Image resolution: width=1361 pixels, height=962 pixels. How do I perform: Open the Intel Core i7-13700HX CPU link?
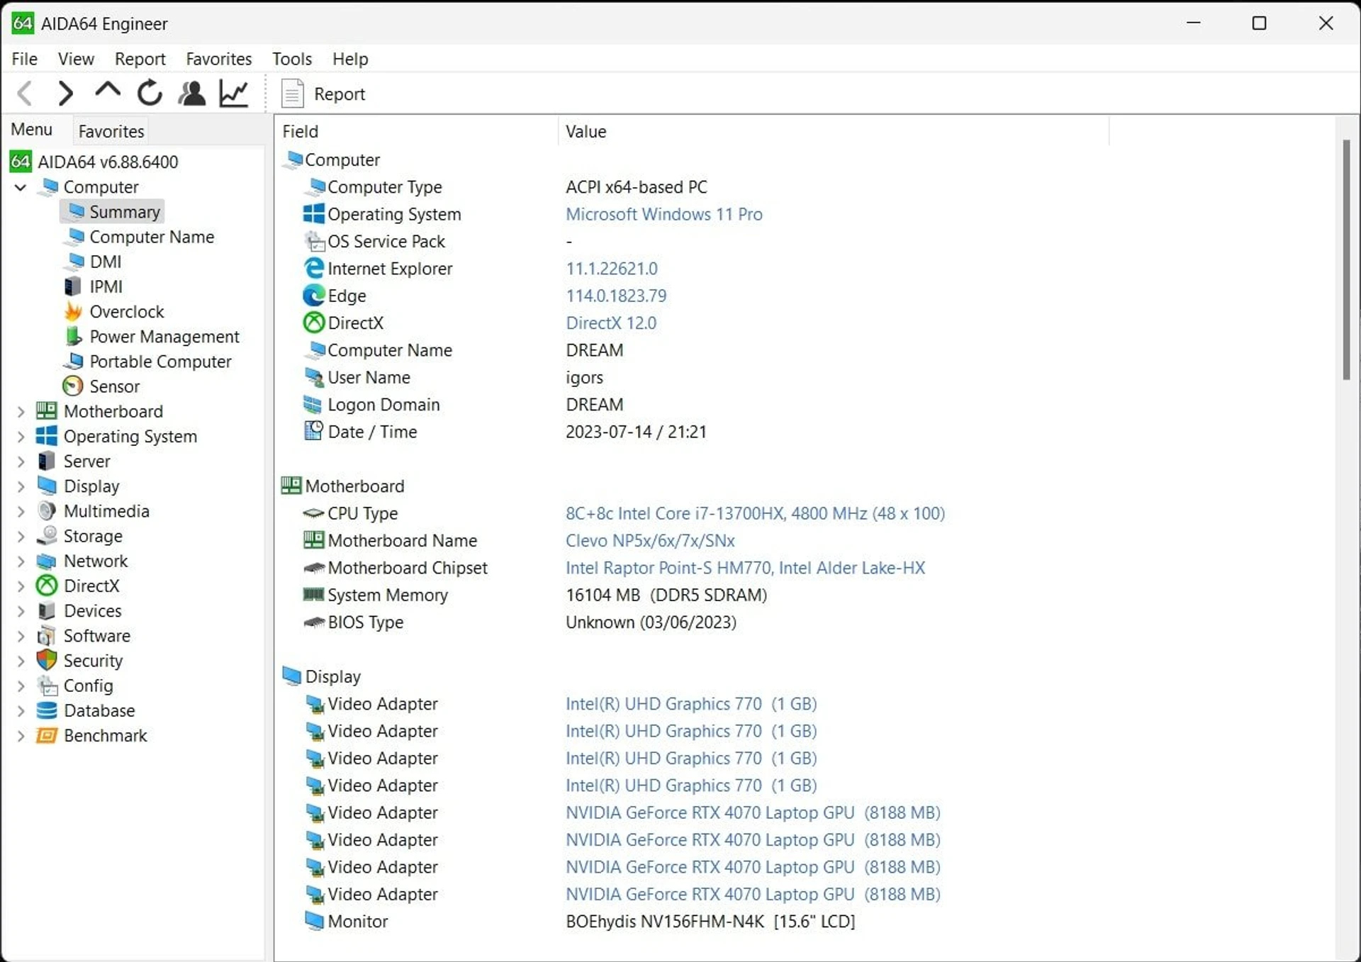[x=755, y=513]
